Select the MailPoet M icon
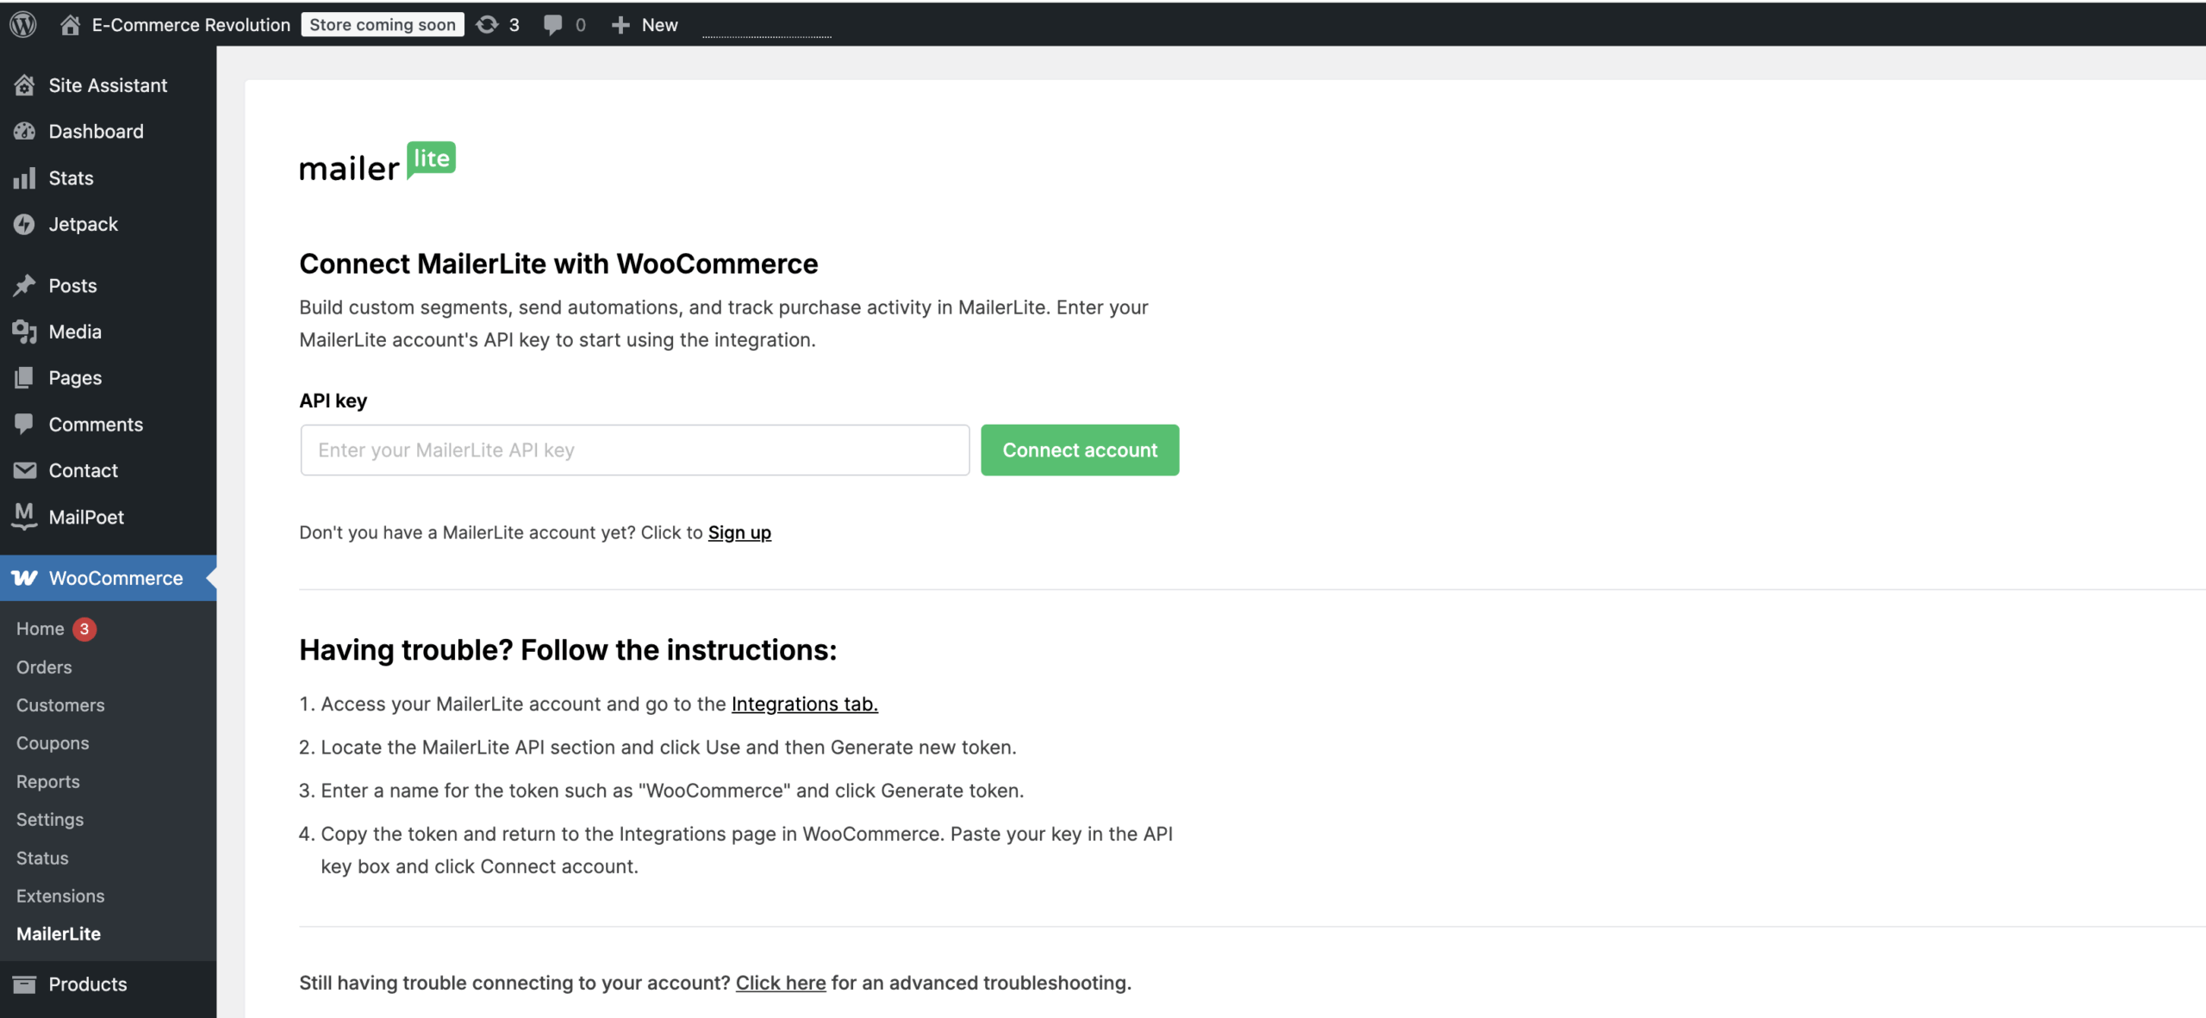Screen dimensions: 2206x1018 [x=24, y=516]
